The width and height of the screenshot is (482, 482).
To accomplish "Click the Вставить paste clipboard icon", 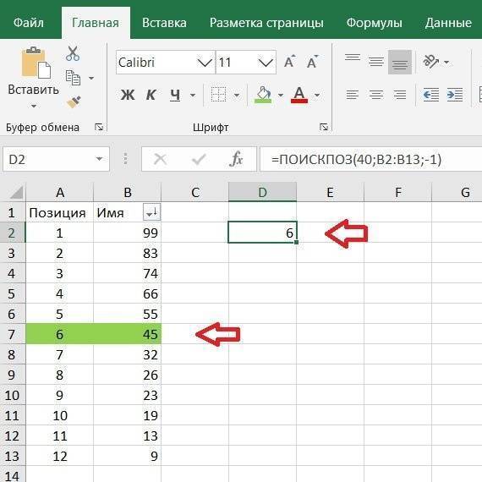I will pyautogui.click(x=36, y=63).
